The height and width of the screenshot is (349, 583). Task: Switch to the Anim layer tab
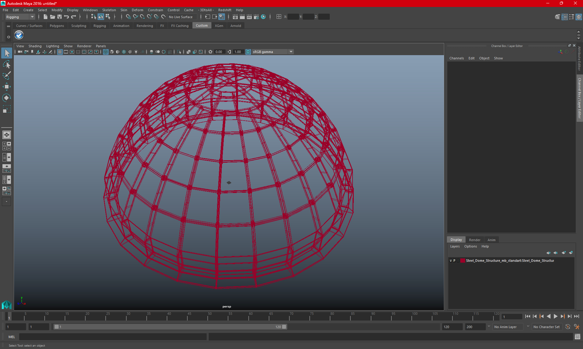click(x=491, y=240)
